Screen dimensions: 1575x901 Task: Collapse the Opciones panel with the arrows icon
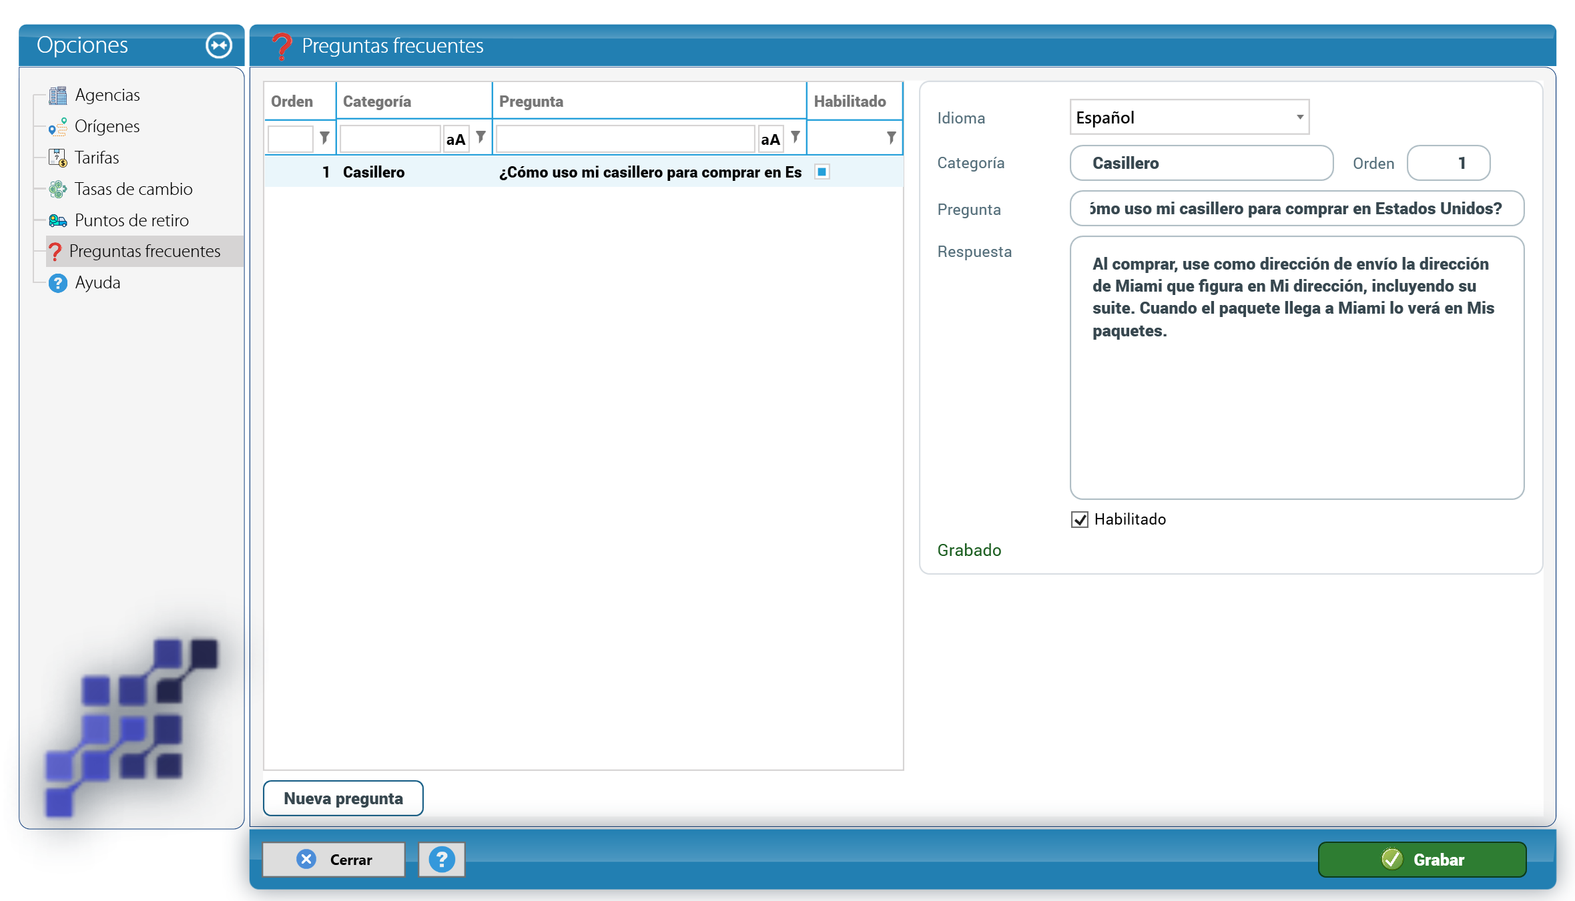[x=219, y=45]
